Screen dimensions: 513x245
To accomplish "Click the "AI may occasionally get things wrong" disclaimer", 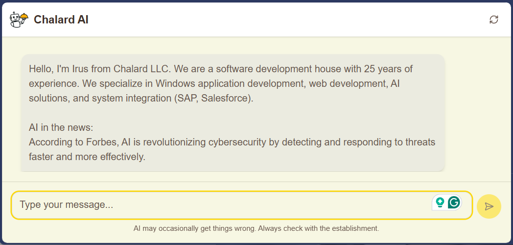I will pyautogui.click(x=194, y=228).
